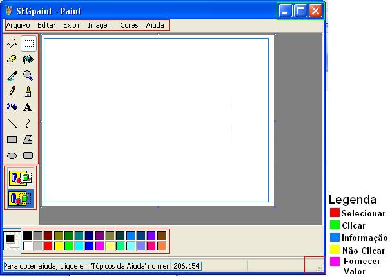Pick the bright green swatch
The width and height of the screenshot is (390, 277).
coord(68,246)
